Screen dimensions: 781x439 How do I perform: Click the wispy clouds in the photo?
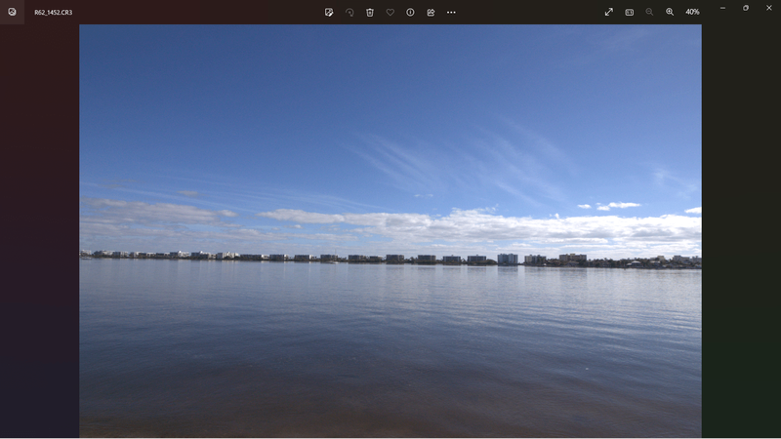(469, 156)
